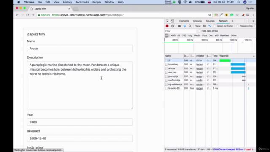Switch to the Sources tab
The height and width of the screenshot is (152, 270).
tap(210, 21)
